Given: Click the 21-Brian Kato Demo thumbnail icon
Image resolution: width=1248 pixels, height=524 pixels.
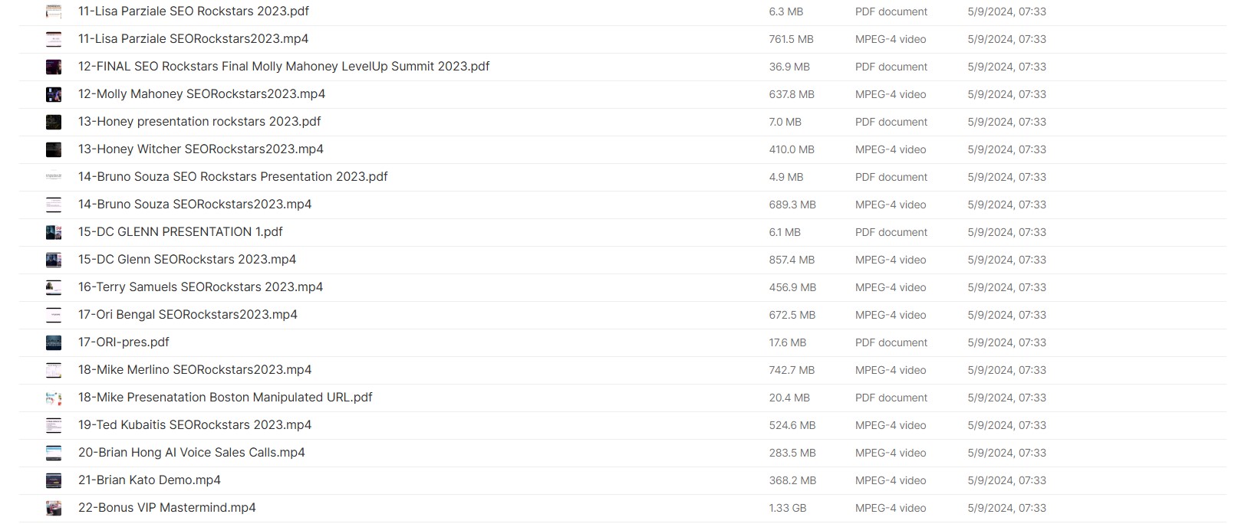Looking at the screenshot, I should pos(54,480).
